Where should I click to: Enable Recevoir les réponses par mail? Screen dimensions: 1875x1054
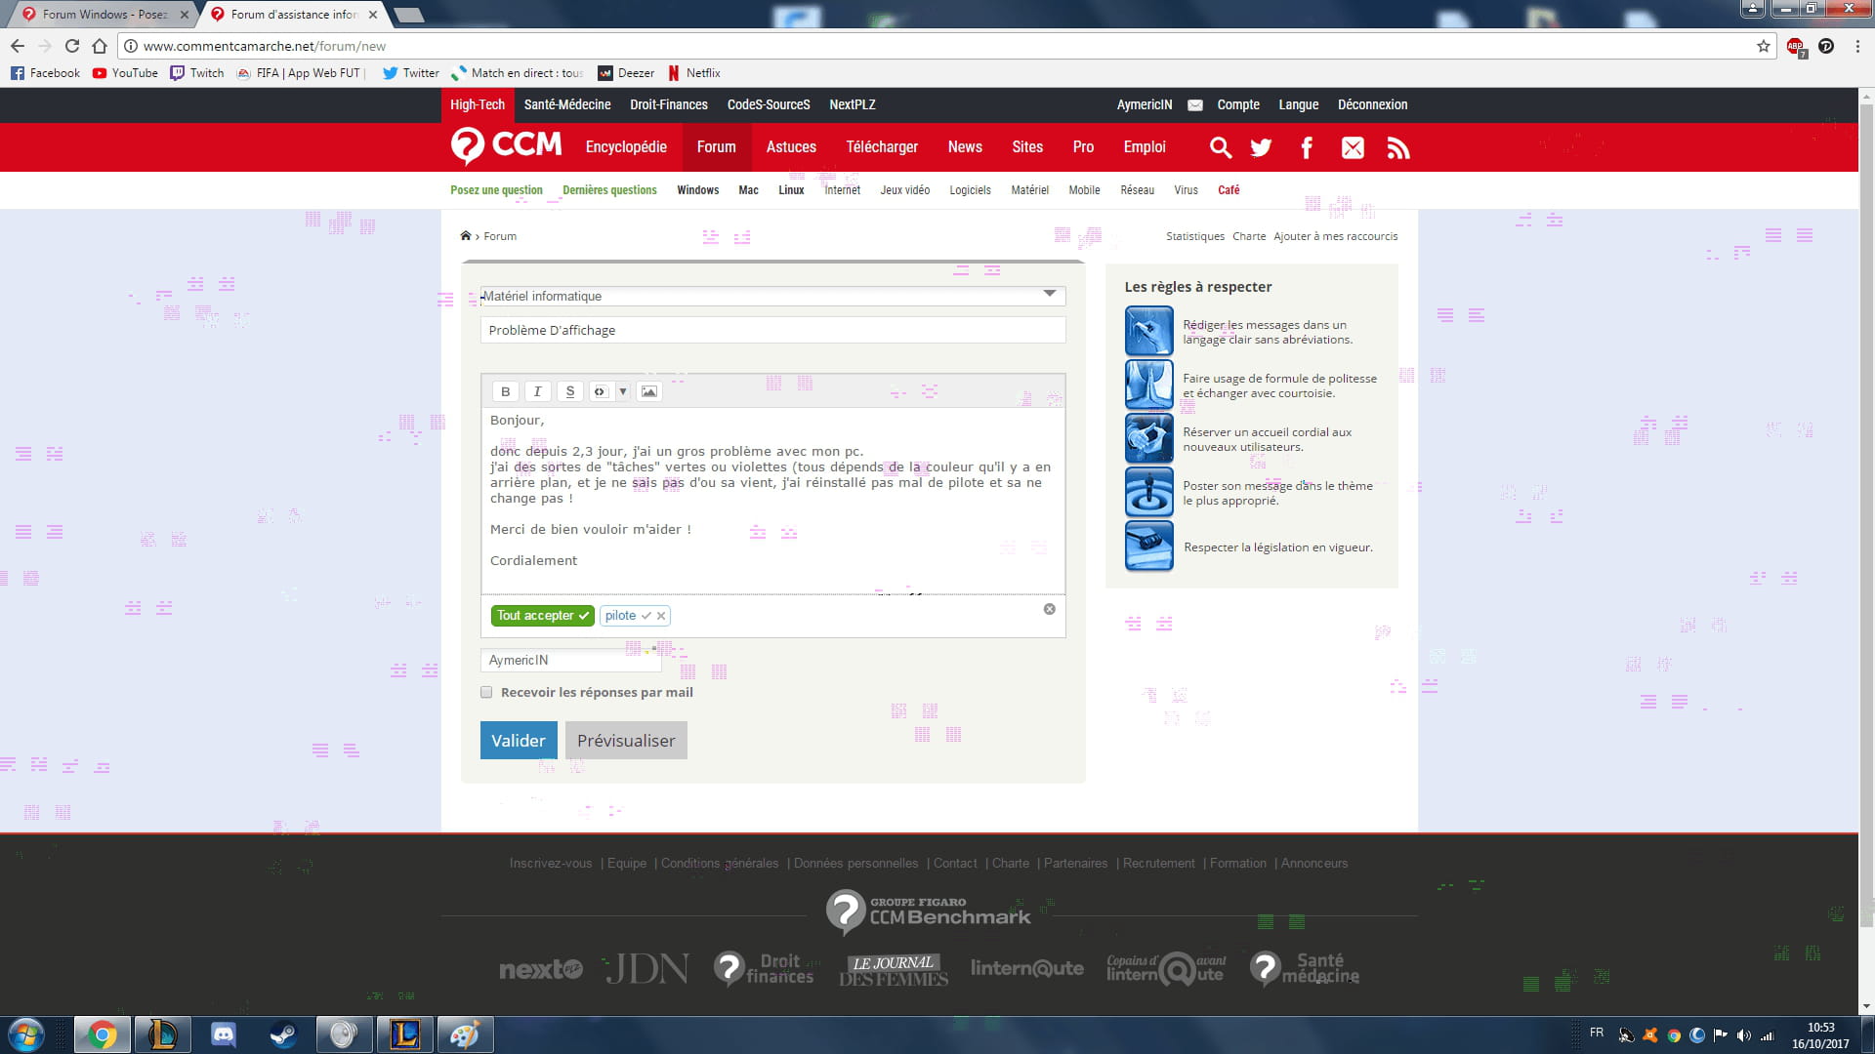pyautogui.click(x=486, y=692)
